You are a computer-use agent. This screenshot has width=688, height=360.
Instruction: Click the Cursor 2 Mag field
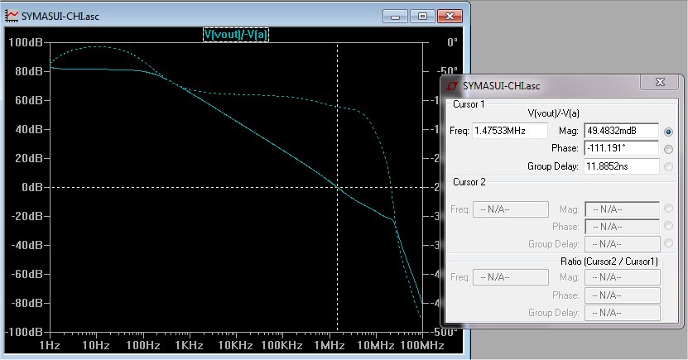click(623, 209)
